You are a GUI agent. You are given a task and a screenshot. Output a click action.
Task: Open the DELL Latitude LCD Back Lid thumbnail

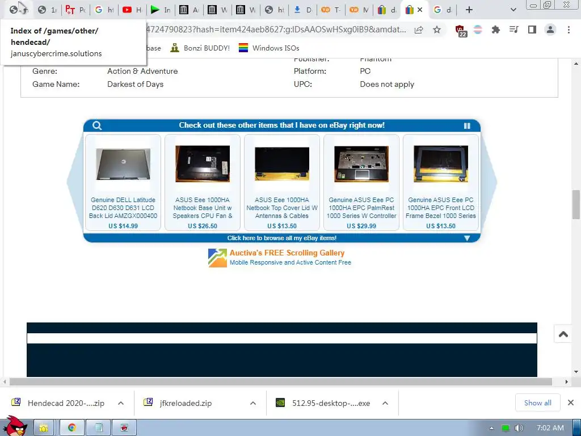coord(123,164)
